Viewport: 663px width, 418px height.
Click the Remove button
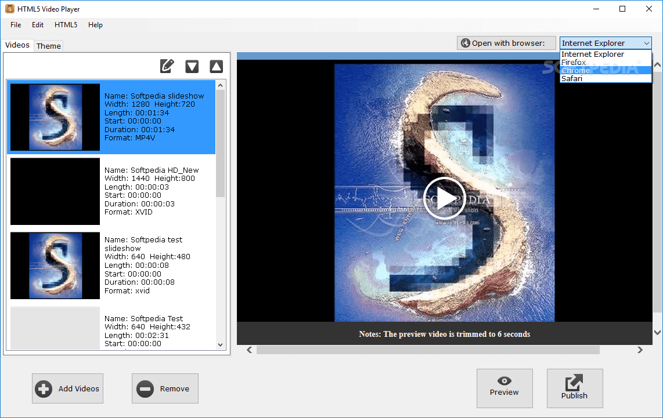pyautogui.click(x=165, y=388)
